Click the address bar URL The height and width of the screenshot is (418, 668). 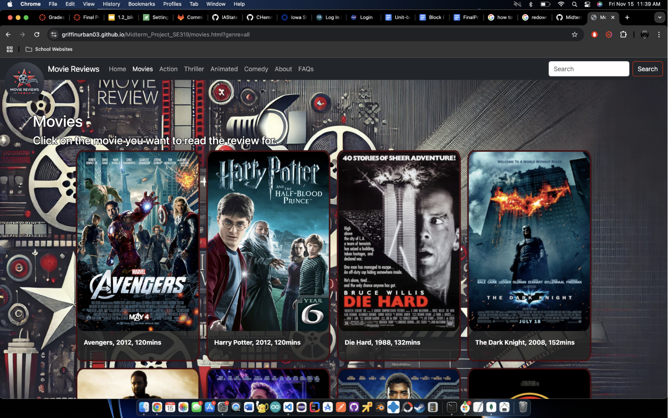(x=156, y=35)
